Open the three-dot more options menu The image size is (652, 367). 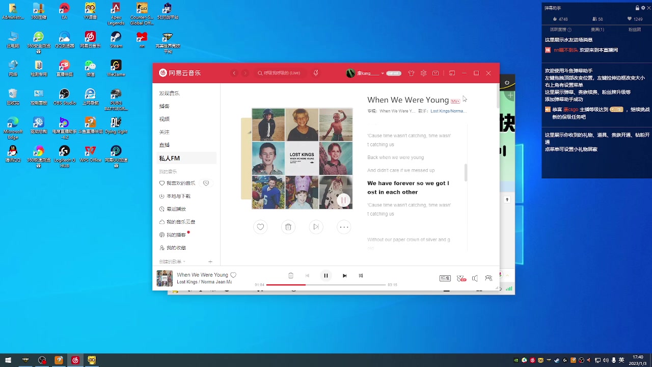(x=344, y=227)
